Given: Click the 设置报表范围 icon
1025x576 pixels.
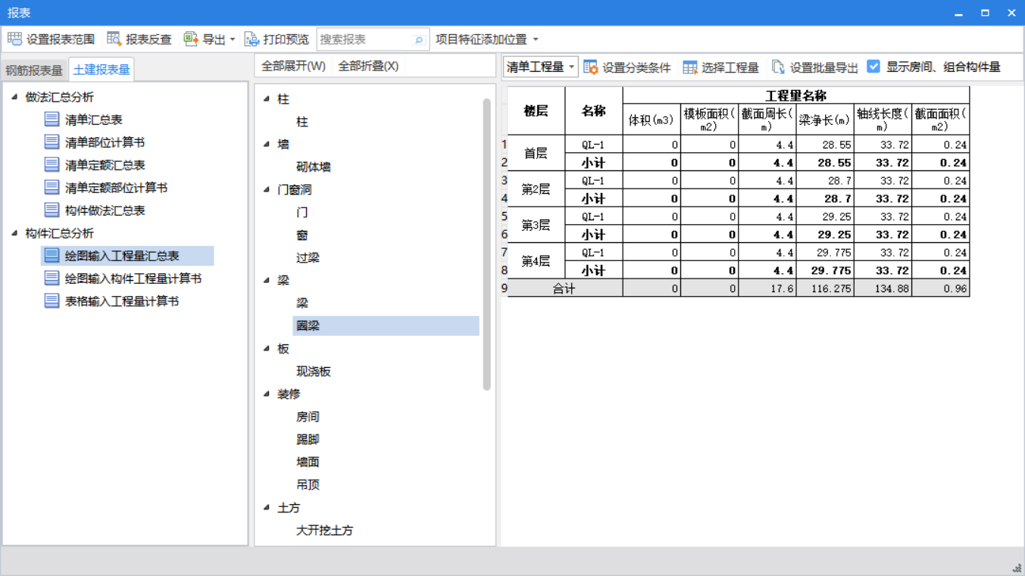Looking at the screenshot, I should click(14, 39).
